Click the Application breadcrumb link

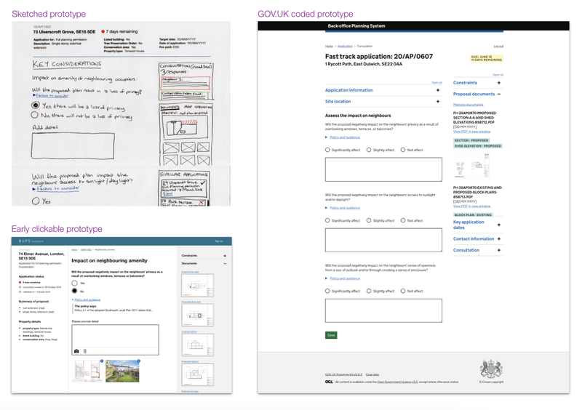[x=345, y=47]
